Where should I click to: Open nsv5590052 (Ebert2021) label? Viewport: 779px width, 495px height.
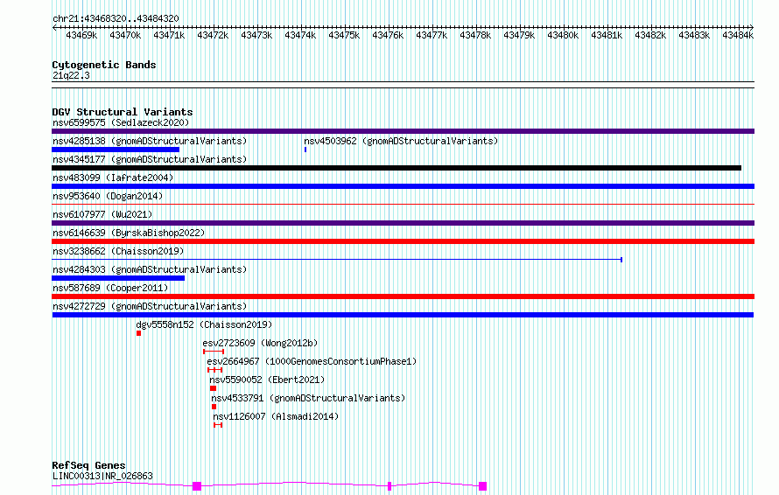pyautogui.click(x=267, y=380)
